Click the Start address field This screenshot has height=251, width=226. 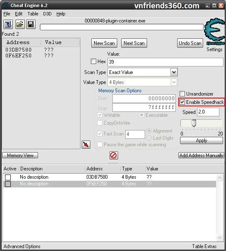coord(144,98)
